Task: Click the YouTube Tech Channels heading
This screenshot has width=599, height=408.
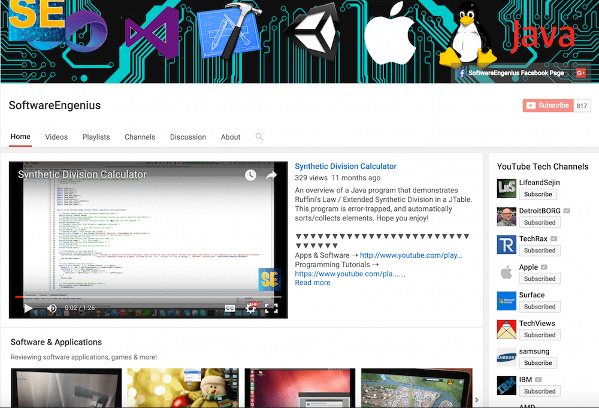Action: (x=543, y=167)
